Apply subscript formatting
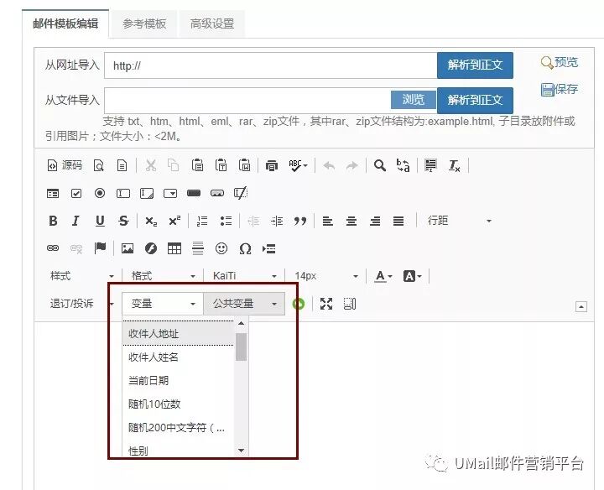Screen dimensions: 604x490 151,221
